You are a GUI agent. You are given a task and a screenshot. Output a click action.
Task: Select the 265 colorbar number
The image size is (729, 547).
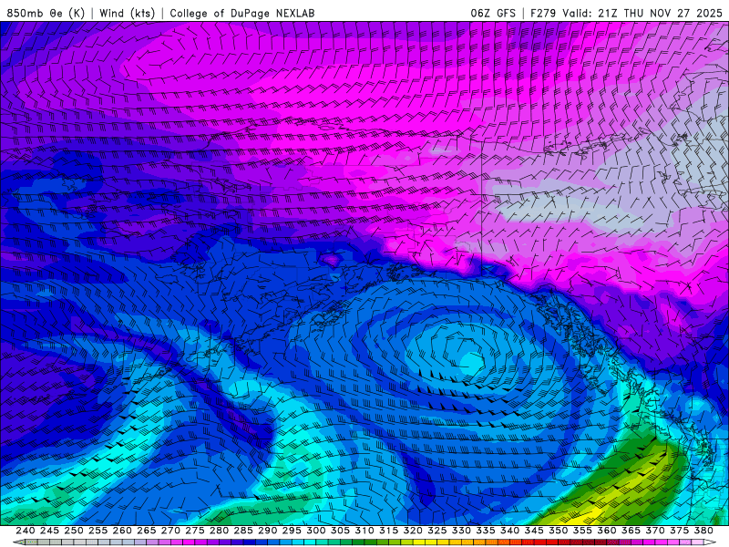tap(146, 531)
